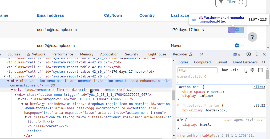Viewport: 270px width, 139px height.
Task: Select the Event Listeners pane tab
Action: 245,62
